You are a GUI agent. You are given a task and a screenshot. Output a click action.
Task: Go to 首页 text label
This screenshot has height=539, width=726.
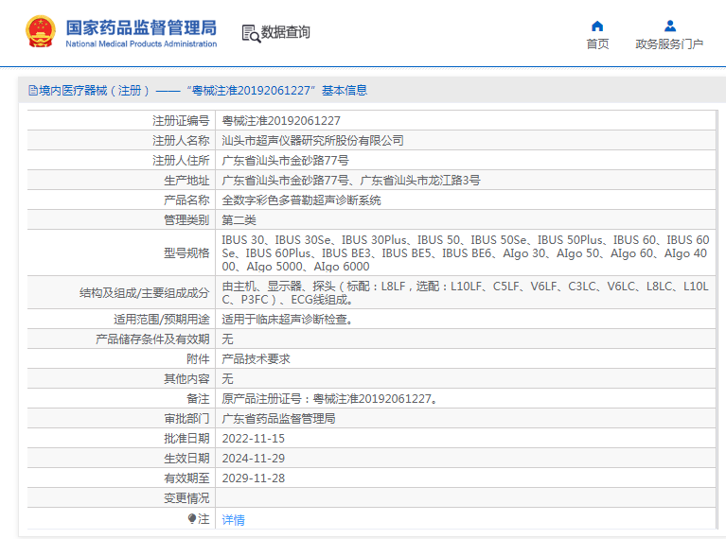coord(597,44)
